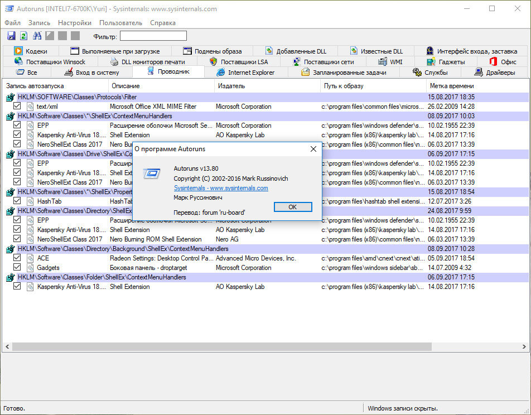Switch to the Кодеки tab
The height and width of the screenshot is (415, 531).
coord(31,51)
